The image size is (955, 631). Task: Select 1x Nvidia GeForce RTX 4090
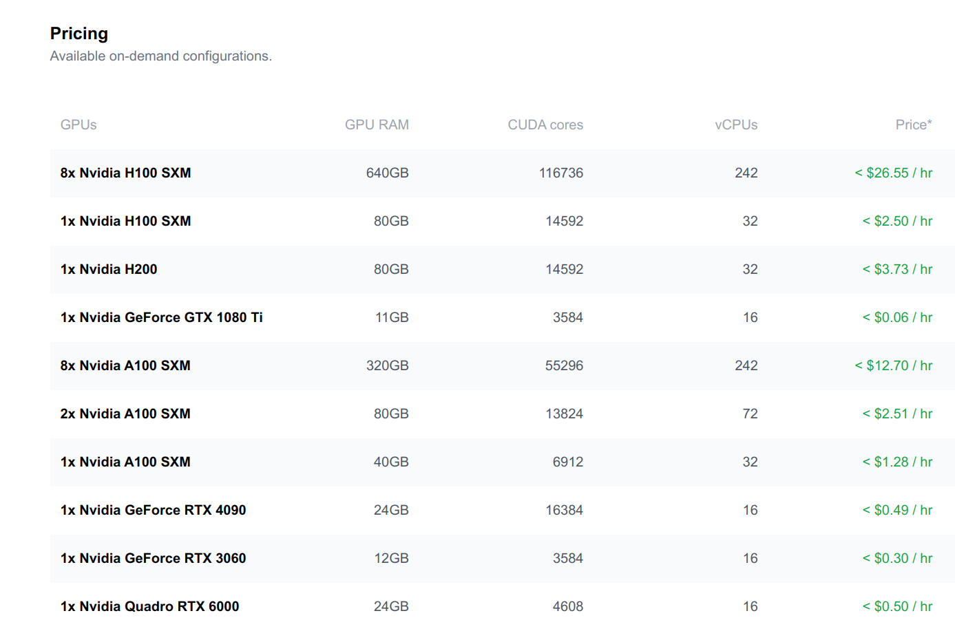click(x=154, y=510)
